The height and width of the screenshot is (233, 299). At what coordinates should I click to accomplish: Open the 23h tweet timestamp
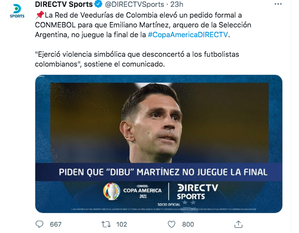176,4
